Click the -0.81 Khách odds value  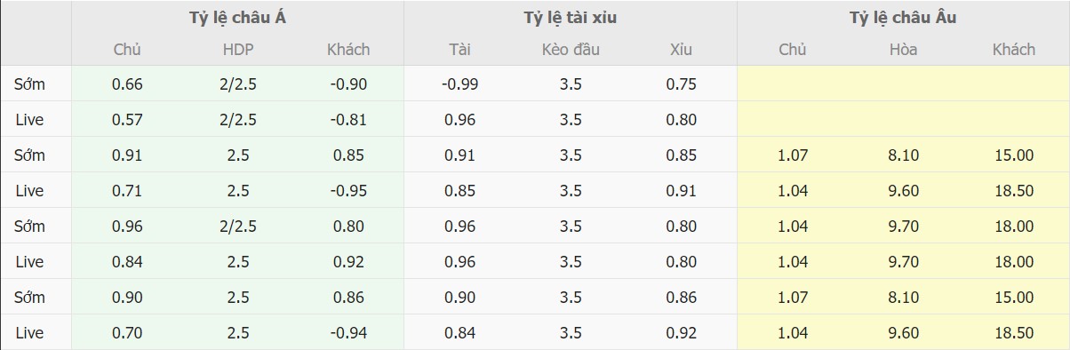(348, 120)
